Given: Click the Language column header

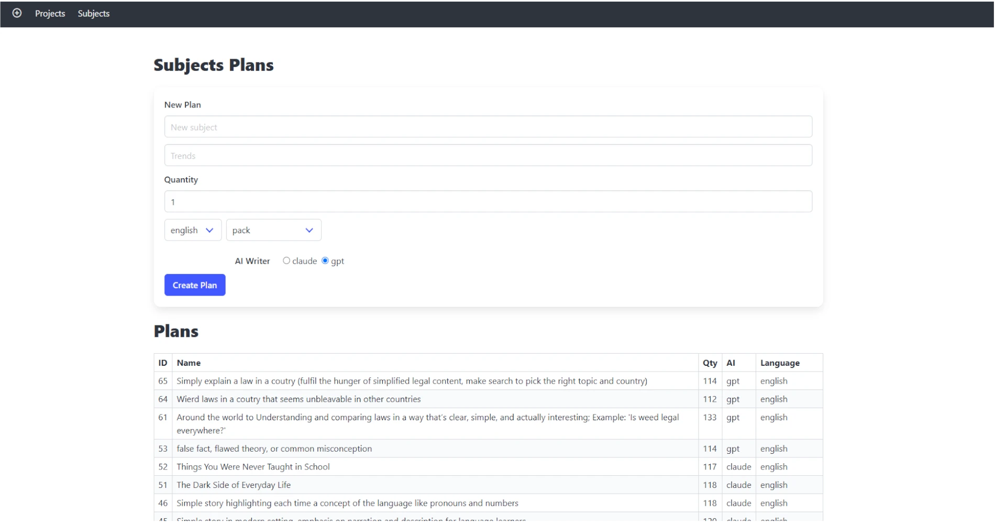Looking at the screenshot, I should click(779, 363).
